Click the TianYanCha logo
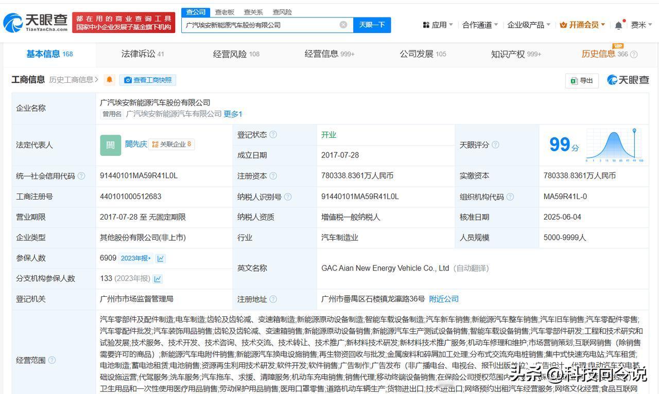The width and height of the screenshot is (659, 394). 36,23
